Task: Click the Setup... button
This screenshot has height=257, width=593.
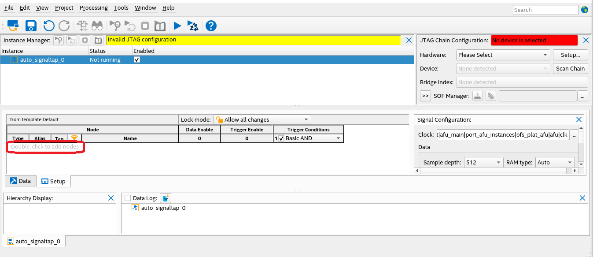Action: 570,55
